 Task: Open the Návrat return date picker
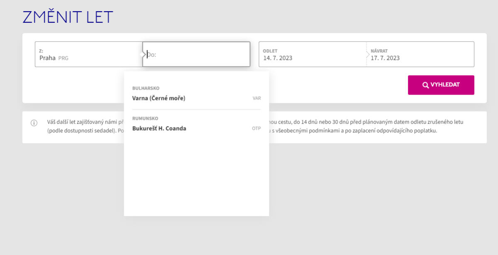point(420,54)
